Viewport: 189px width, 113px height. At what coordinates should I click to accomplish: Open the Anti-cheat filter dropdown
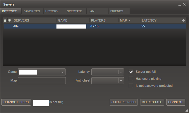click(108, 81)
